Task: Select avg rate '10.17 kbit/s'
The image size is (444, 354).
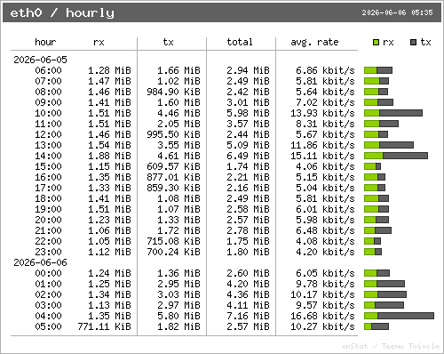Action: point(322,294)
